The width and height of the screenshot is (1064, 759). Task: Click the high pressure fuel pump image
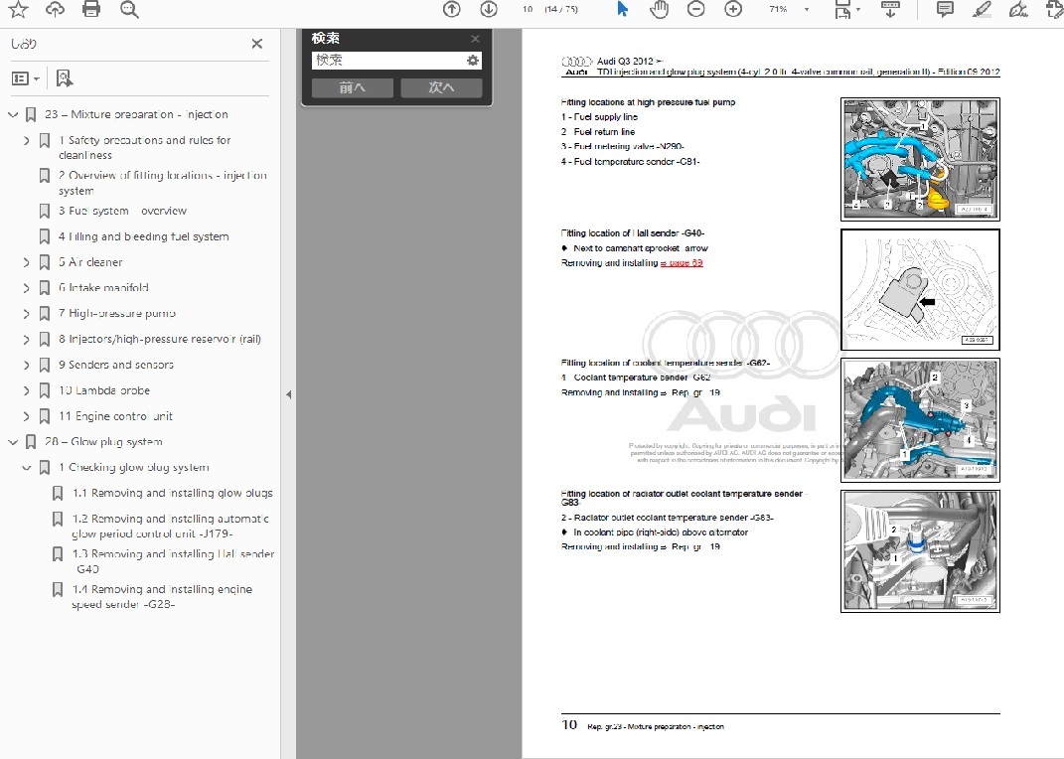(x=920, y=159)
